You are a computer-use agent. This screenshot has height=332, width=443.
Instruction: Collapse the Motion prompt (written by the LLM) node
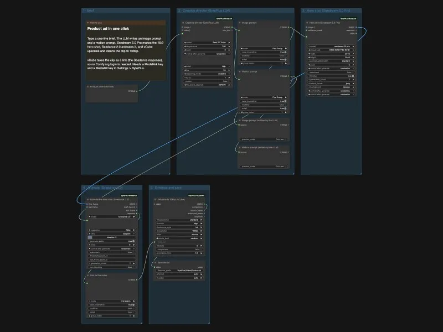point(240,147)
